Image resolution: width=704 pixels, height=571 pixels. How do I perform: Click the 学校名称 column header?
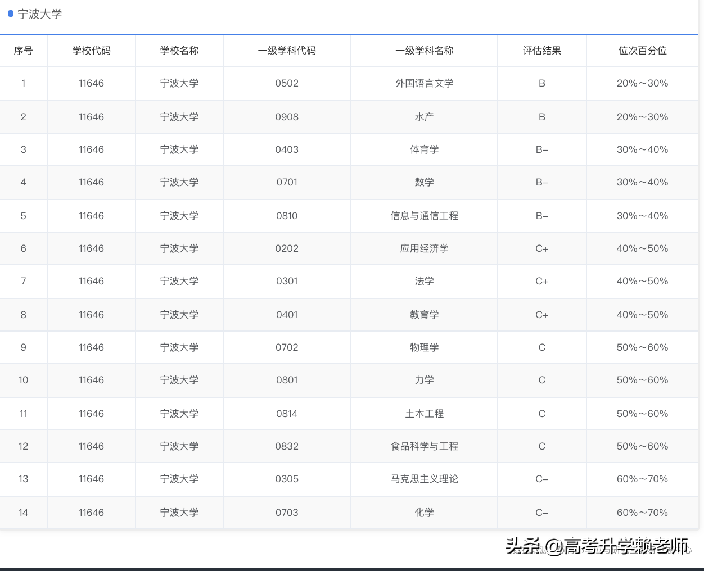pyautogui.click(x=179, y=50)
